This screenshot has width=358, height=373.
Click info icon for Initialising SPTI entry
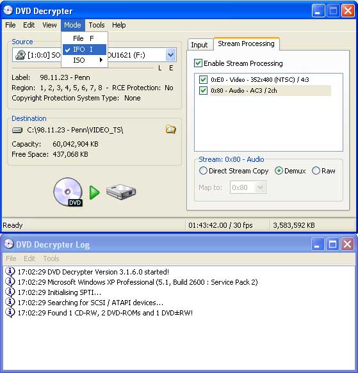pos(10,292)
